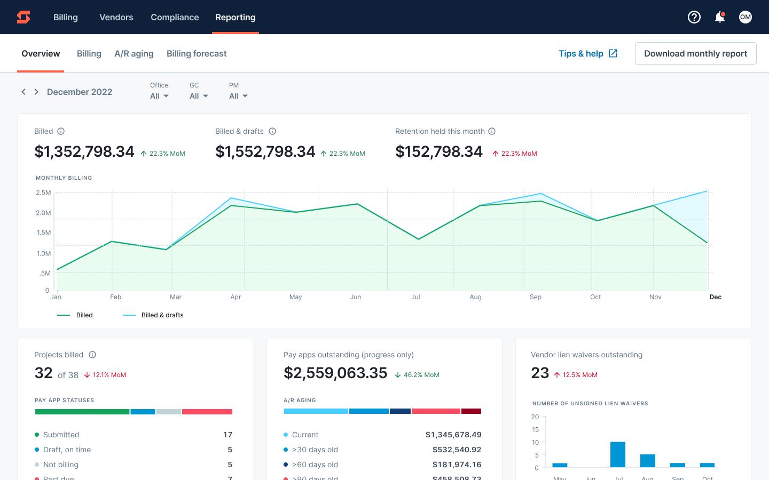This screenshot has width=769, height=480.
Task: Click the info icon beside Billed
Action: 61,131
